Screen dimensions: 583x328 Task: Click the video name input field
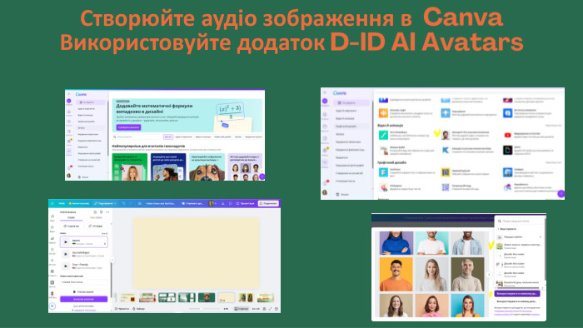tap(84, 282)
